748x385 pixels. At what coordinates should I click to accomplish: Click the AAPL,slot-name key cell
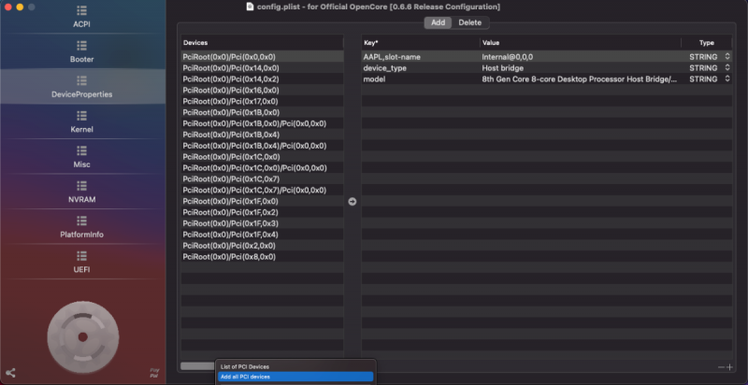click(420, 57)
